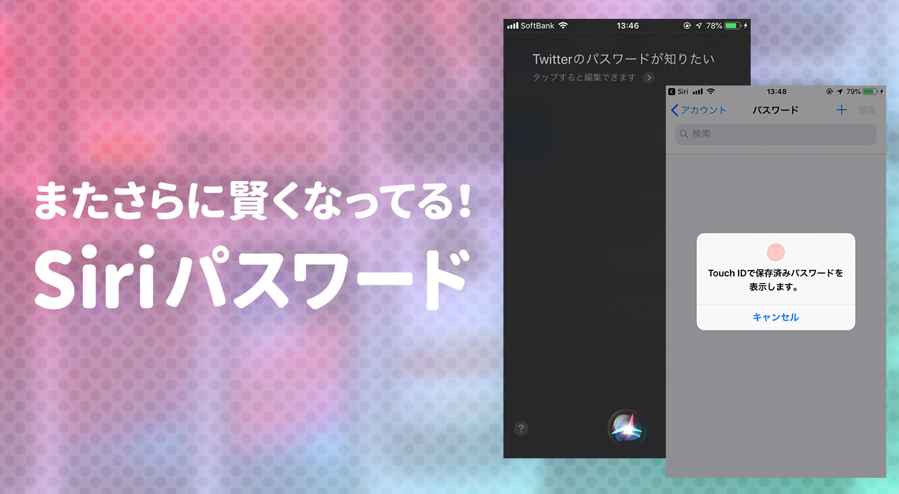
Task: Tap SoftBank carrier signal indicator
Action: click(530, 26)
